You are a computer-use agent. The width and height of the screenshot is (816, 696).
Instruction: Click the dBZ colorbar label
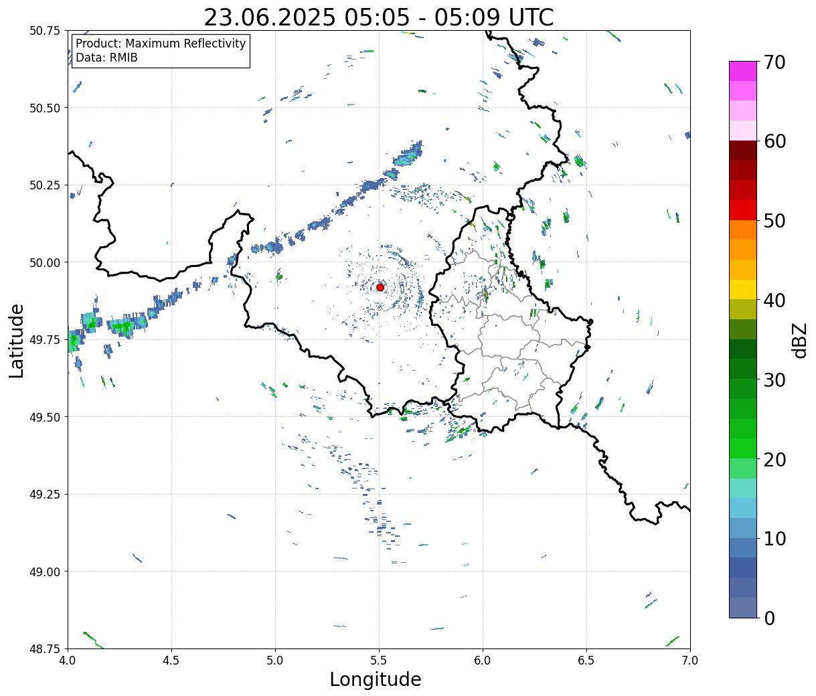tap(799, 339)
